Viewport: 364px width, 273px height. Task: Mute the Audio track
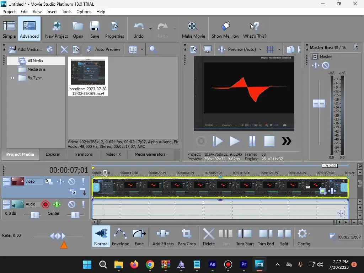pos(72,204)
